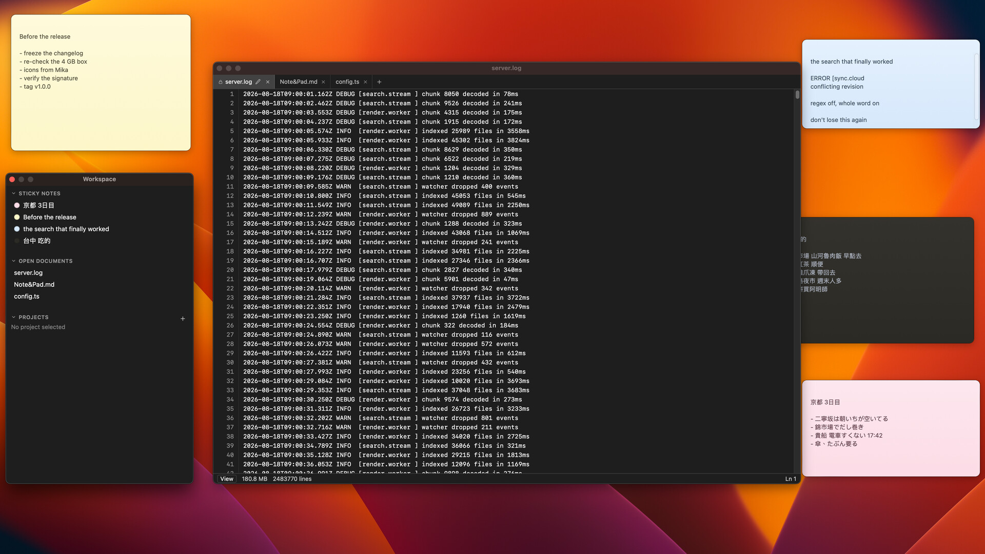Collapse the Sticky Notes section
Viewport: 985px width, 554px height.
pyautogui.click(x=14, y=193)
